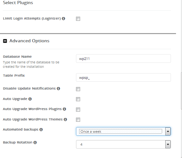
Task: Open info icon for Auto Upgrade WordPress Plugins
Action: pyautogui.click(x=64, y=109)
